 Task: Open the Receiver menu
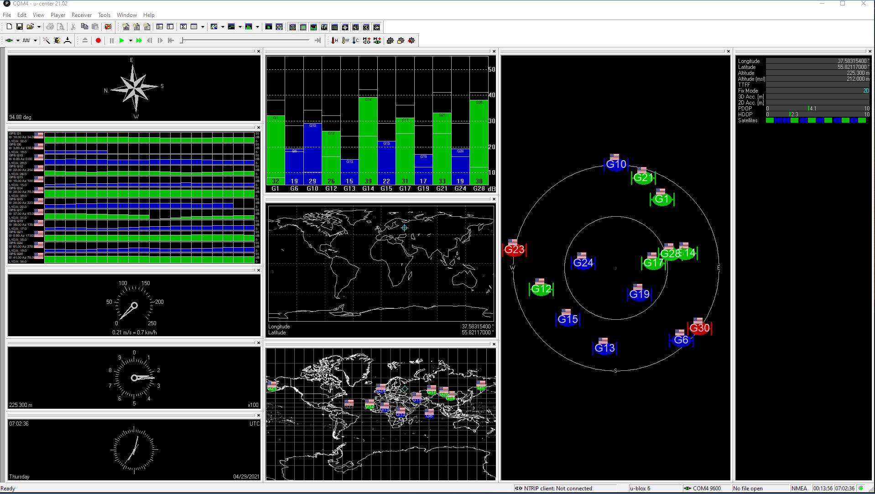[82, 15]
